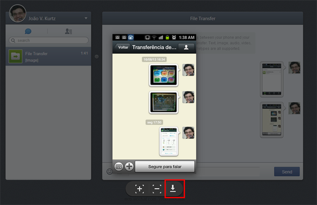Tap the plus attachment icon in the phone preview
The width and height of the screenshot is (317, 205).
click(129, 166)
